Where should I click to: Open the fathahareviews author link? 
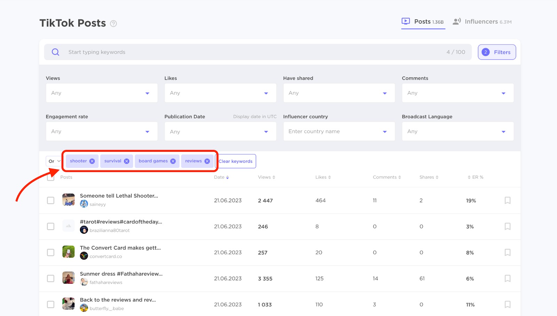pyautogui.click(x=106, y=283)
